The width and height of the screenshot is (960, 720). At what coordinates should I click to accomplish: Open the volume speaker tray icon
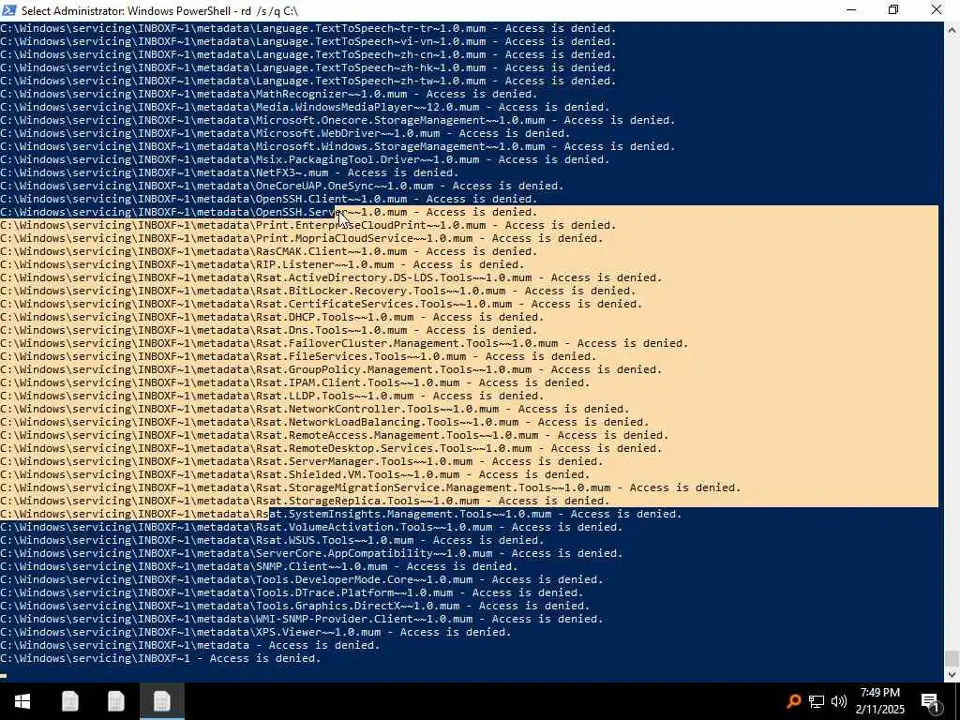[x=839, y=701]
